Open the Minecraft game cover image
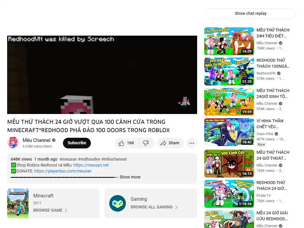 tap(18, 203)
